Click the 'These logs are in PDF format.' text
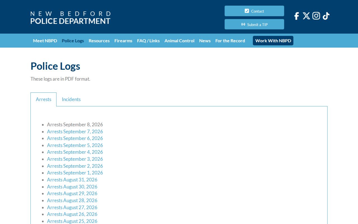358x224 pixels. point(60,79)
